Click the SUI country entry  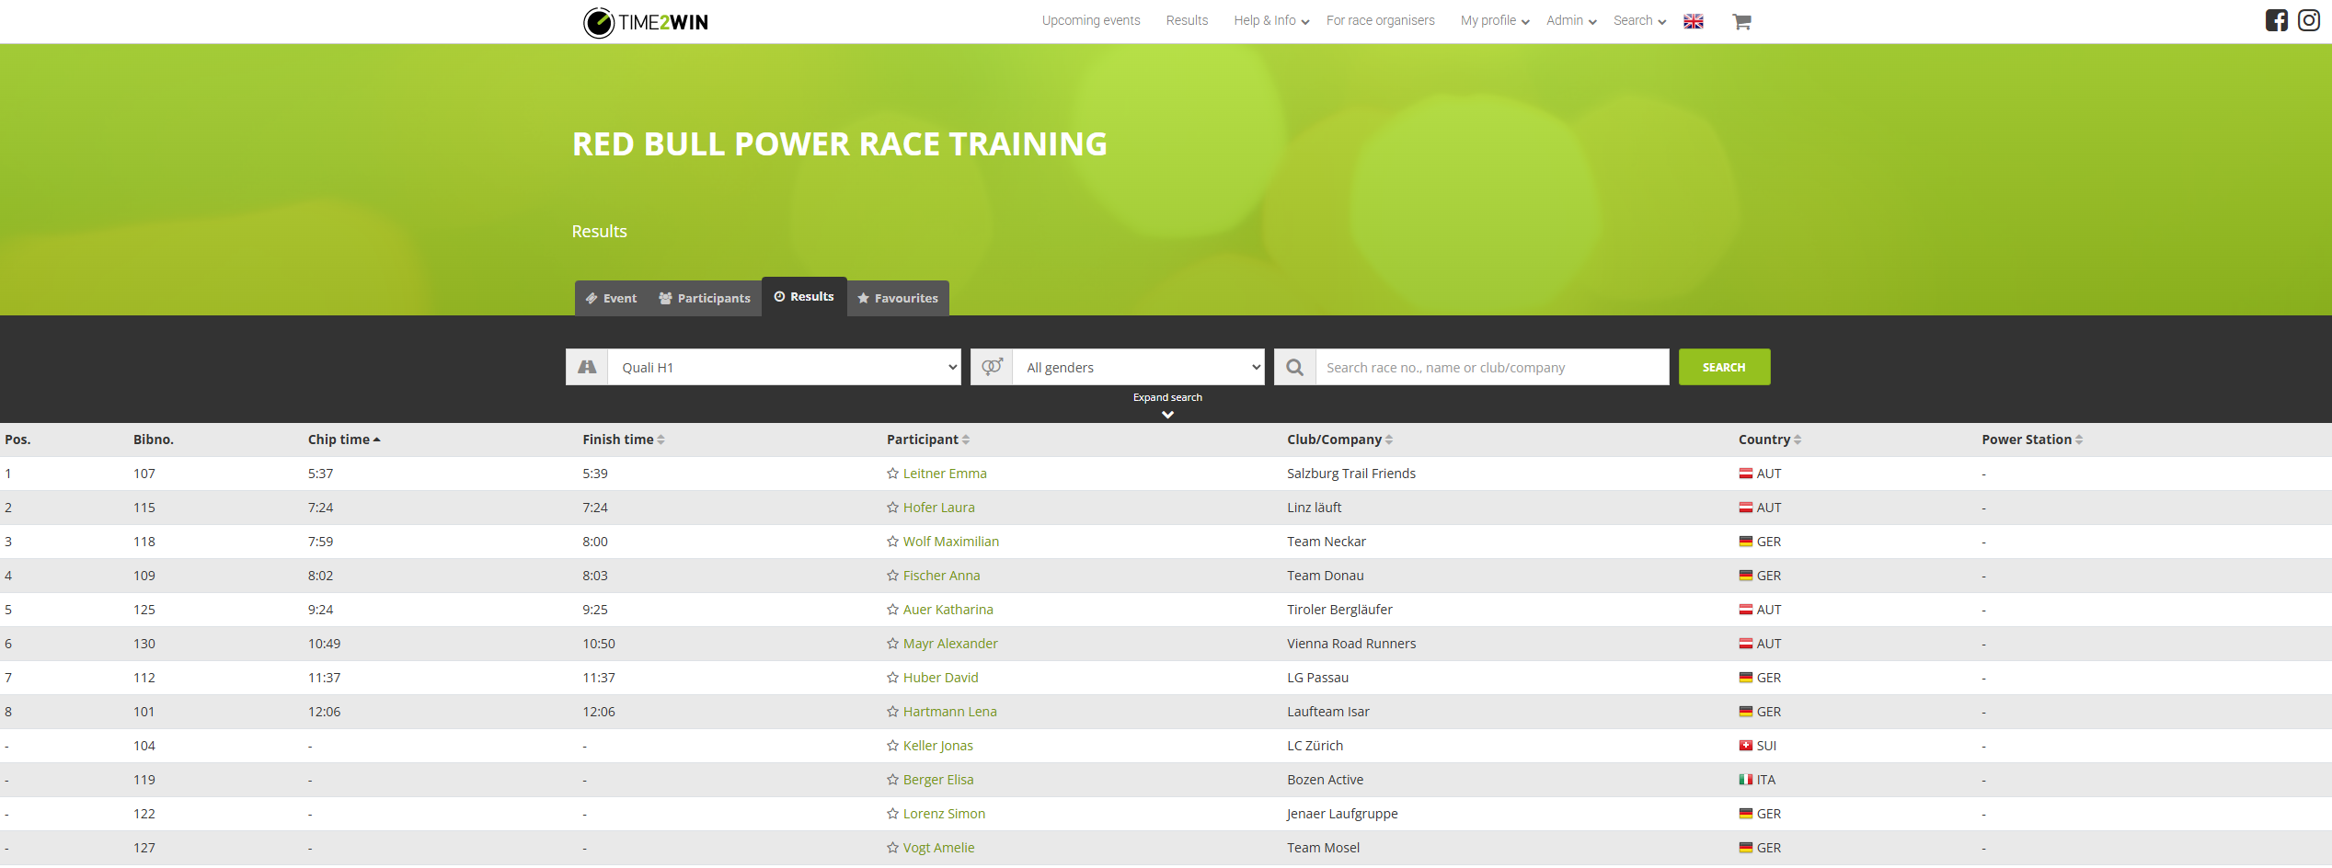coord(1758,746)
